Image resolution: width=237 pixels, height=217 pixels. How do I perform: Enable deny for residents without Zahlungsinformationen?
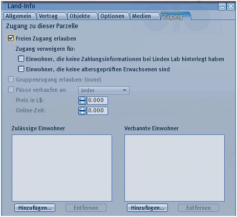(21, 59)
